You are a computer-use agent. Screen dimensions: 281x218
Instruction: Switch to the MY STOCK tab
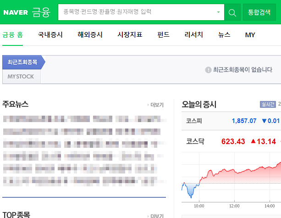pos(22,77)
